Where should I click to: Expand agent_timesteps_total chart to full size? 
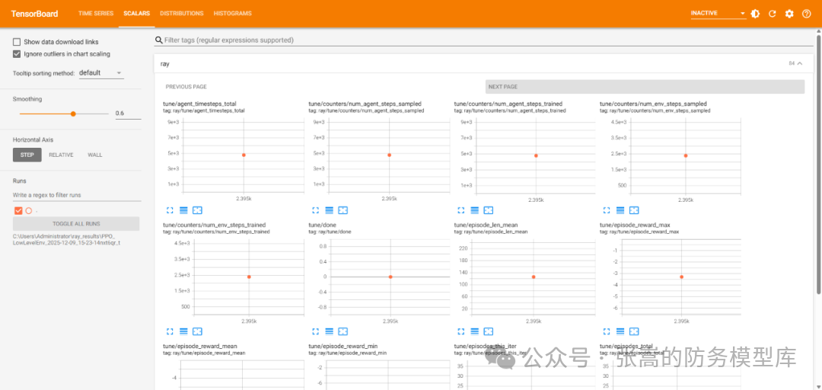click(x=170, y=210)
